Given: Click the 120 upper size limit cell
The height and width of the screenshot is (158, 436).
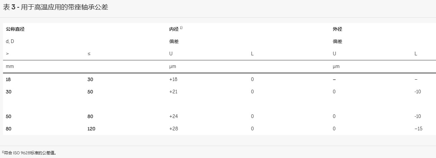Looking at the screenshot, I should click(91, 129).
